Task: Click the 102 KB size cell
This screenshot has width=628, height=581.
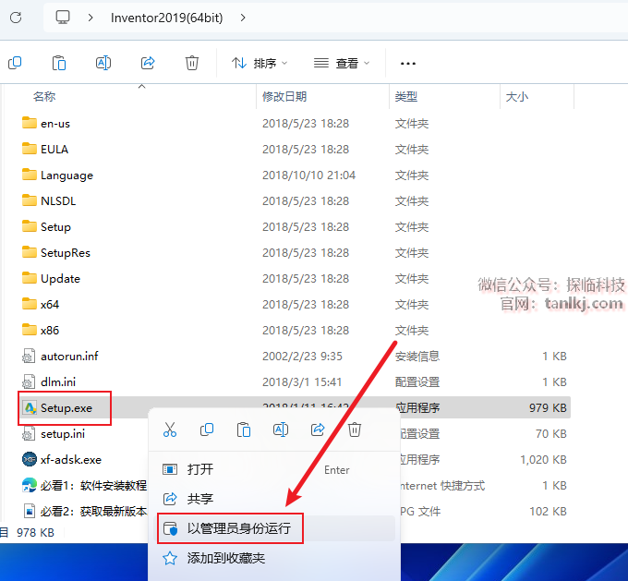Action: (548, 512)
